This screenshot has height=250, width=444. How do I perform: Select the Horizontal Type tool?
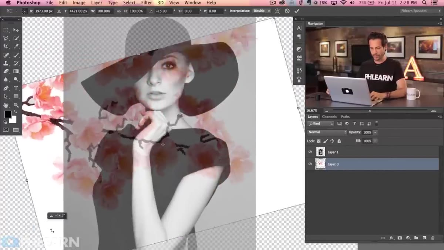coord(16,88)
